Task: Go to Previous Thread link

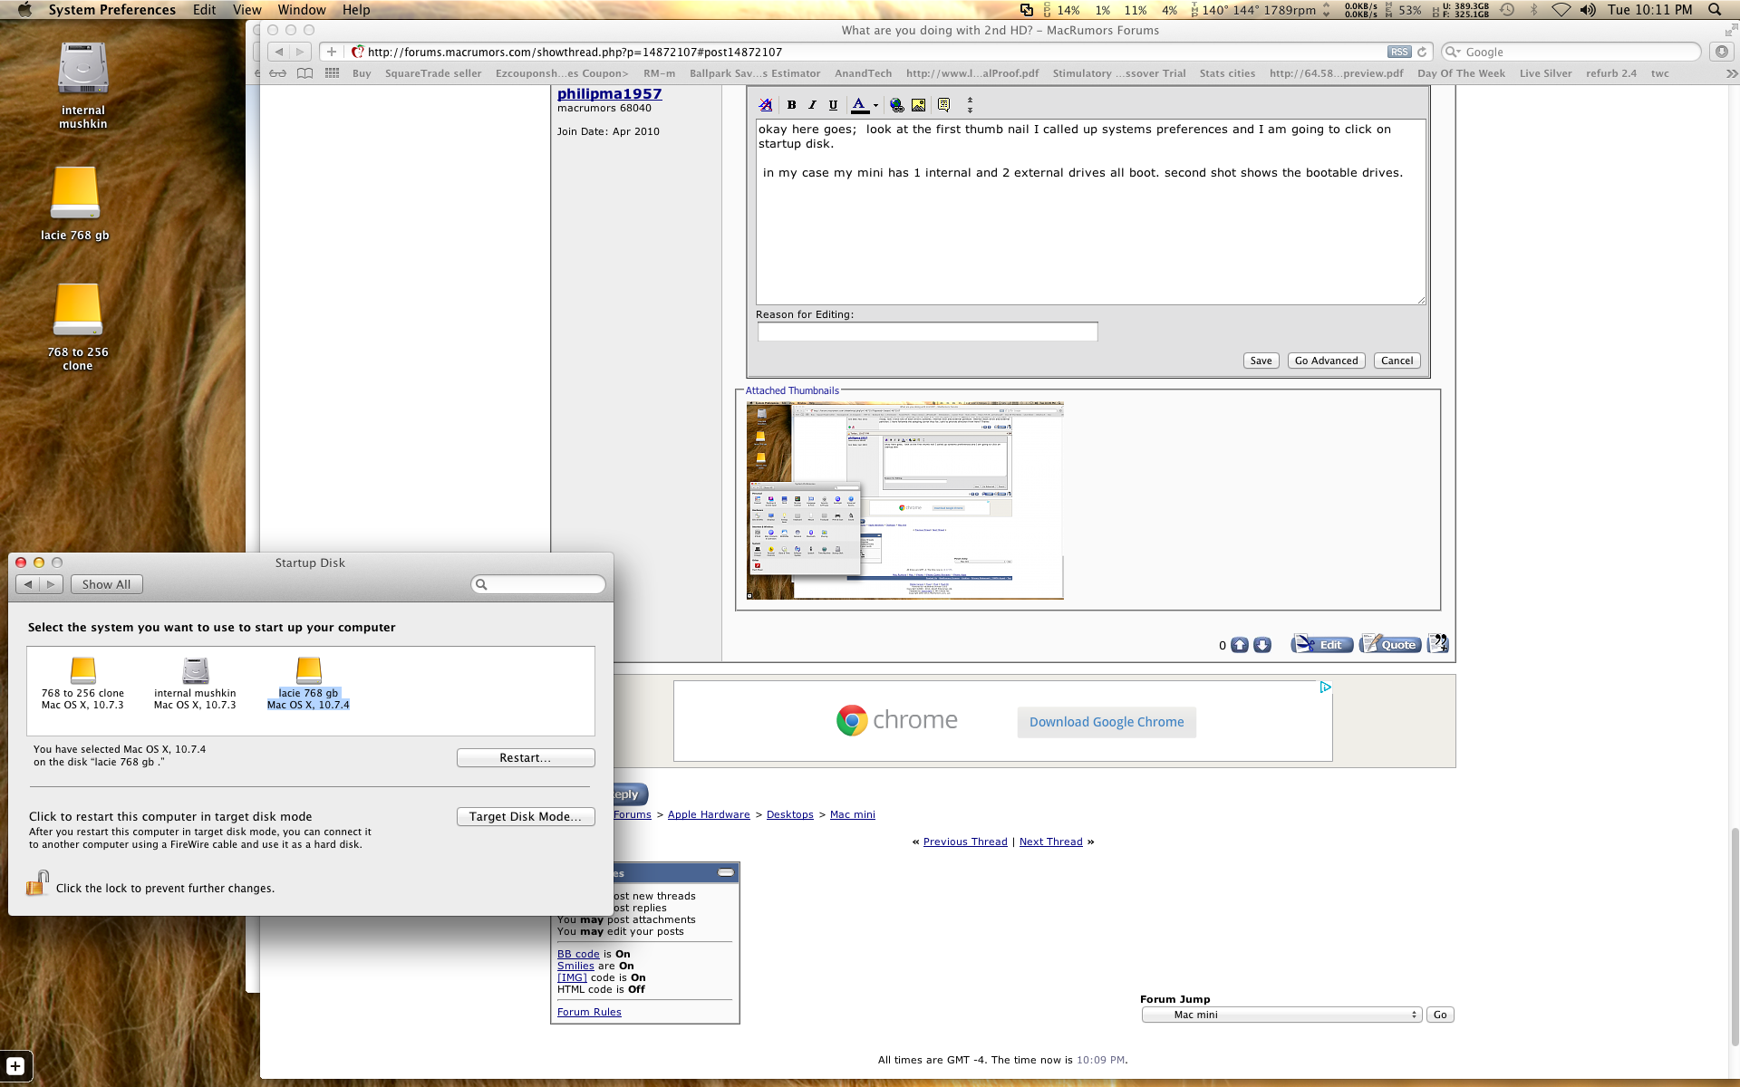Action: 965,842
